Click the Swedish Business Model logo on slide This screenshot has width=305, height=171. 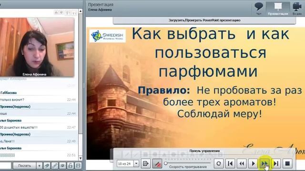(108, 36)
